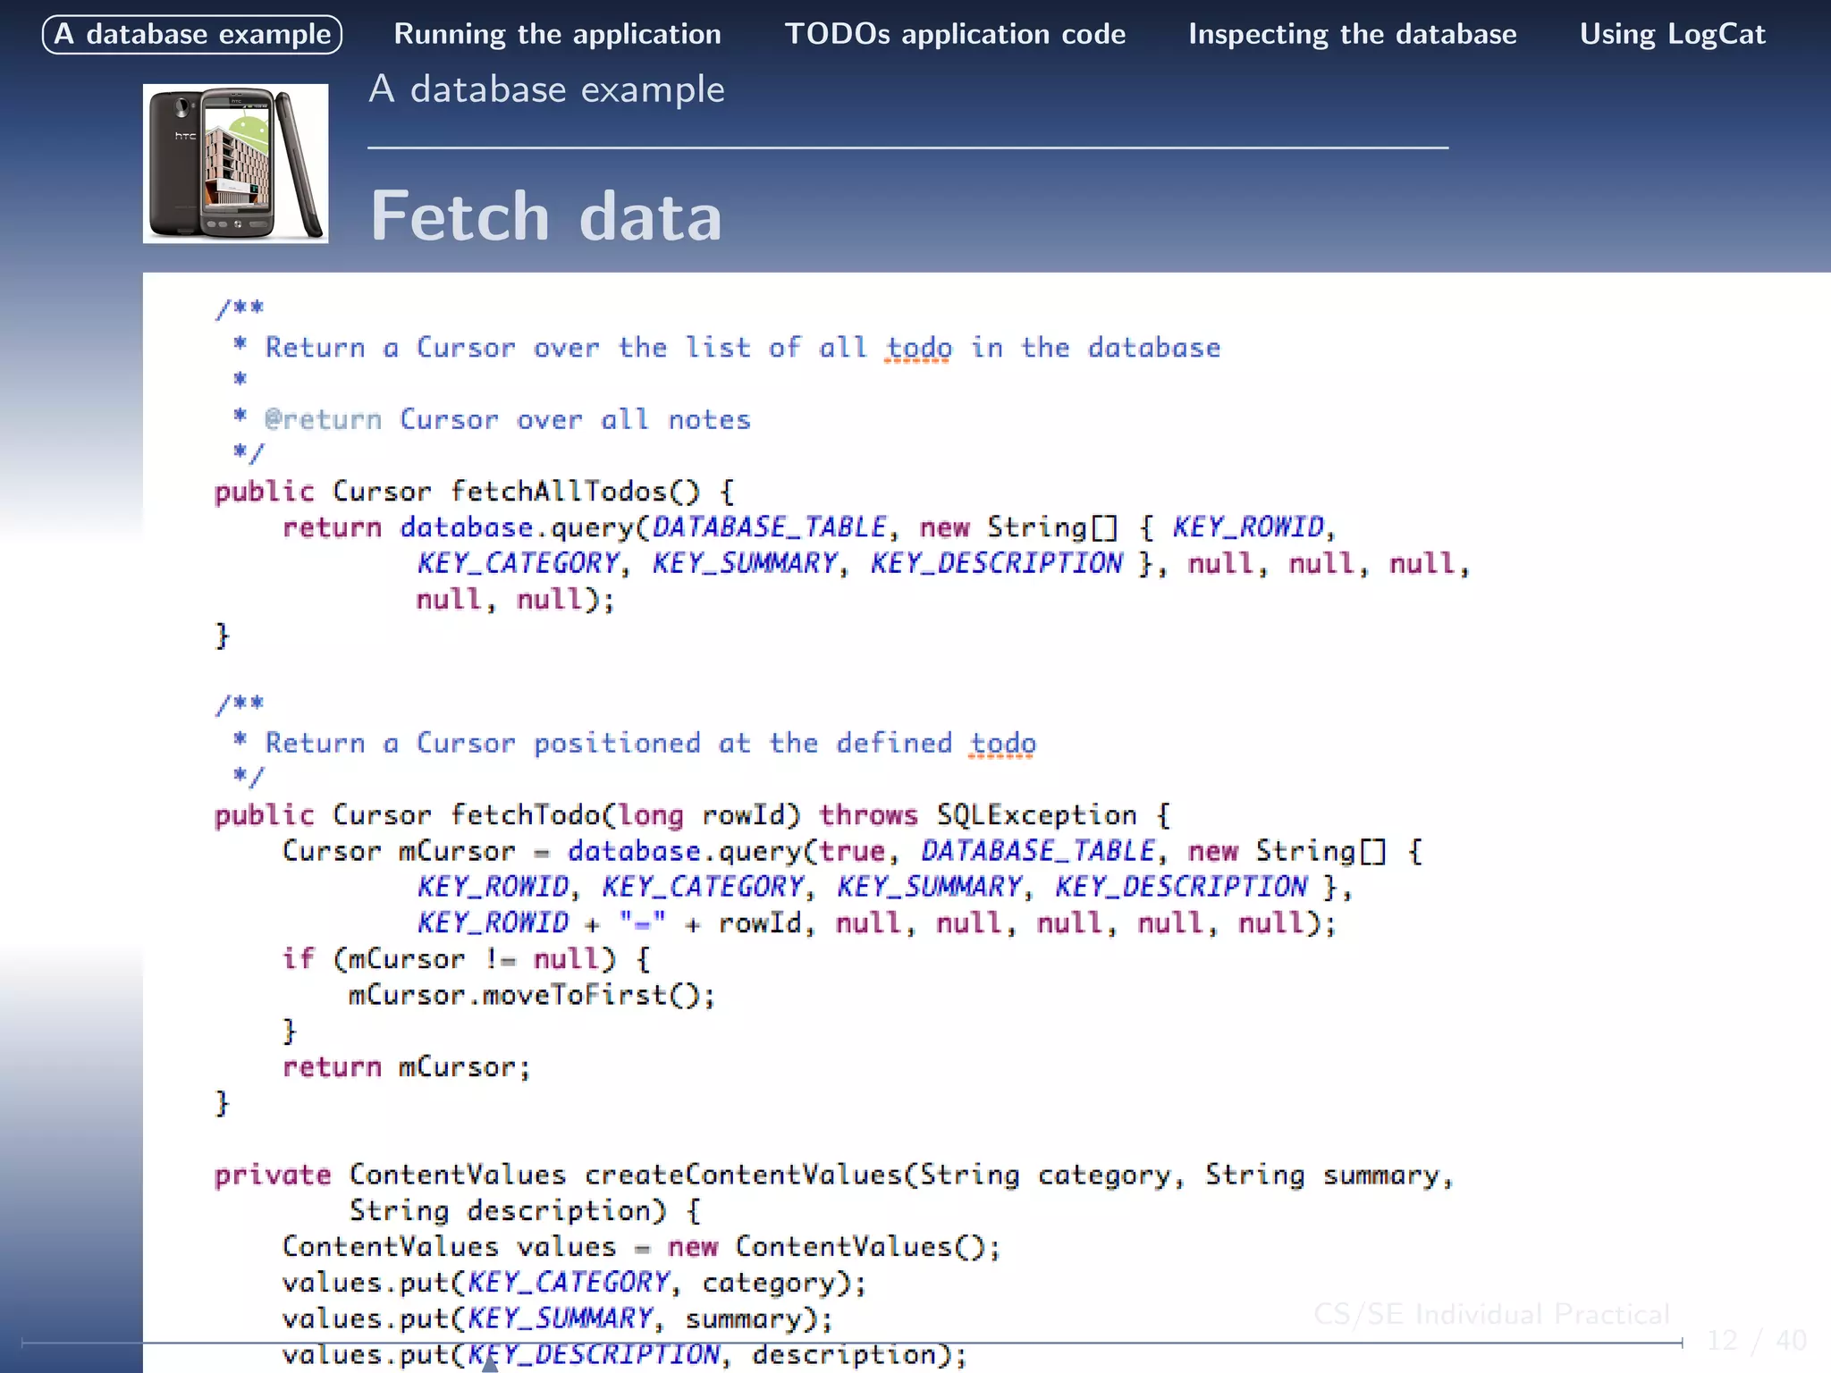
Task: Click the '@return Cursor over all notes' comment
Action: pyautogui.click(x=508, y=419)
